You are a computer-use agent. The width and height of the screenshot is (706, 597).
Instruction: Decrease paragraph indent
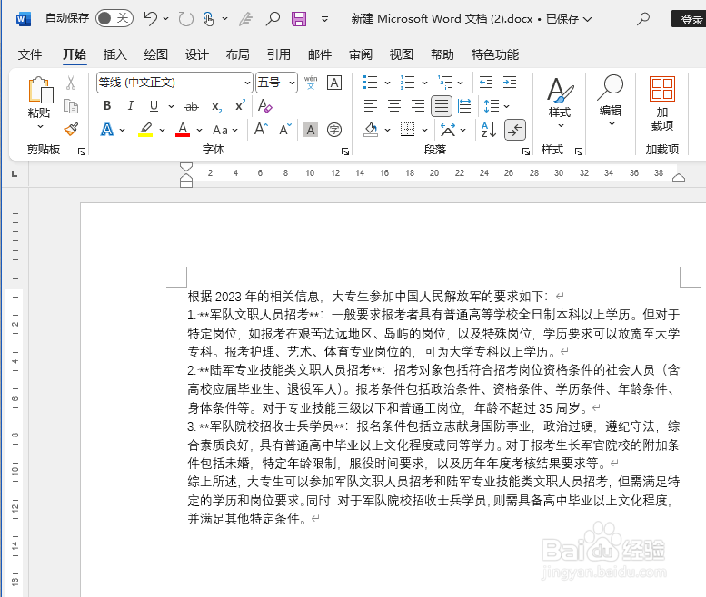pos(486,83)
